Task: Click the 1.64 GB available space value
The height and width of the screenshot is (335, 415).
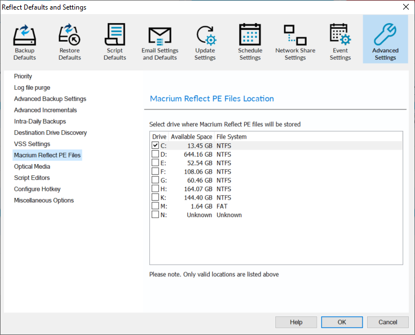Action: pyautogui.click(x=202, y=206)
